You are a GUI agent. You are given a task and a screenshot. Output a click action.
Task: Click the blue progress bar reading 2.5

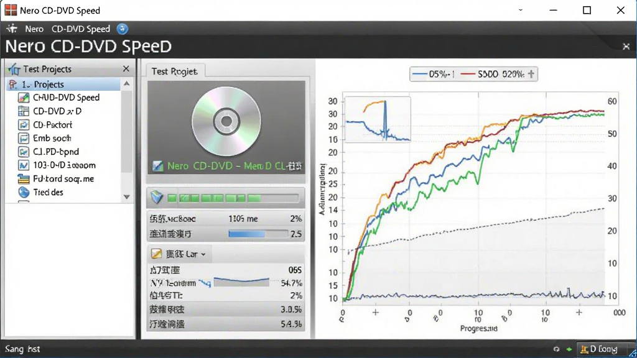258,234
